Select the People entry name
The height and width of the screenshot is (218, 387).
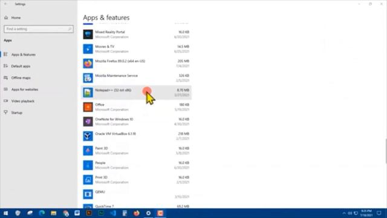coord(100,163)
